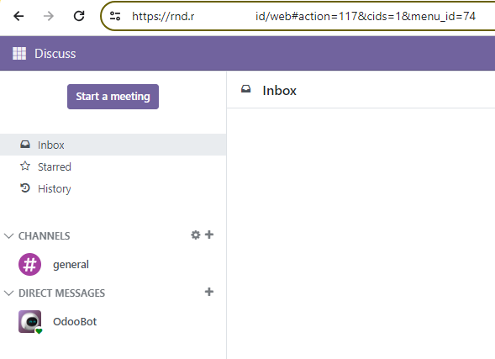
Task: Open the general channel
Action: click(x=113, y=264)
